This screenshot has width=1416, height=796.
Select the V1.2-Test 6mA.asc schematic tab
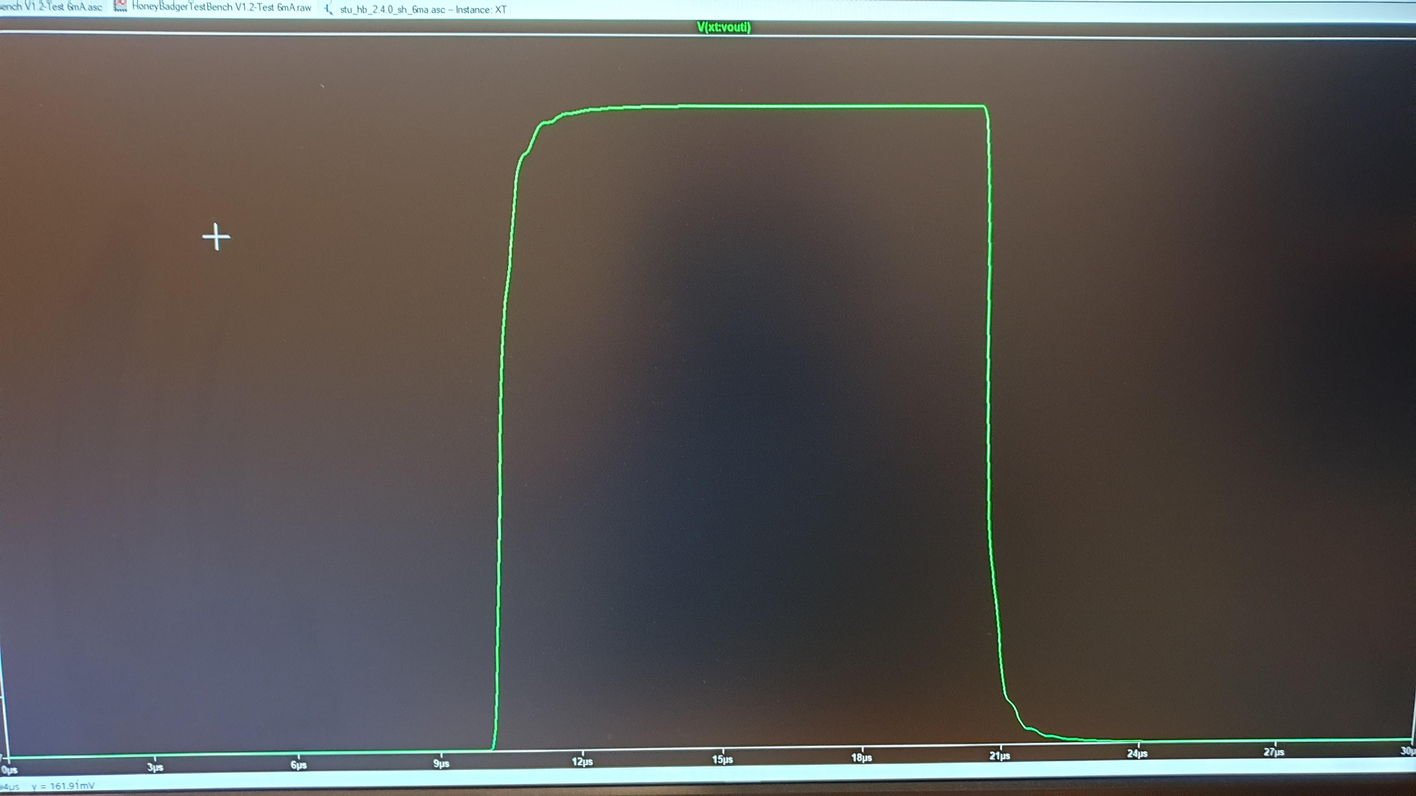51,7
